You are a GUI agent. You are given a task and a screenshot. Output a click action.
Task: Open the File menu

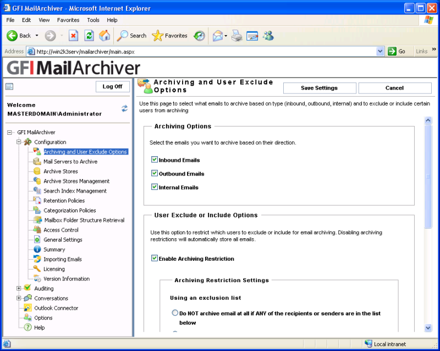[x=10, y=20]
